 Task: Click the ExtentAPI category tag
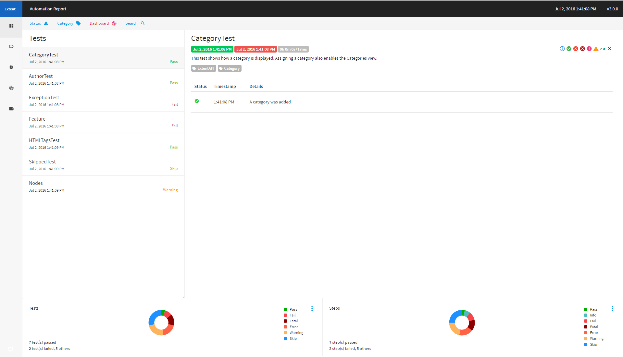point(204,68)
